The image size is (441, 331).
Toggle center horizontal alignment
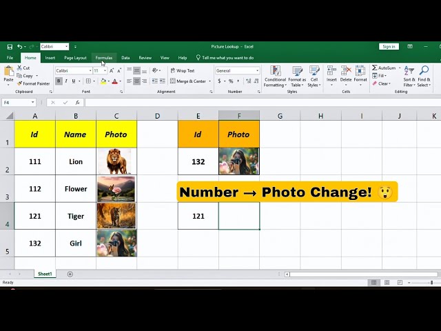click(136, 81)
